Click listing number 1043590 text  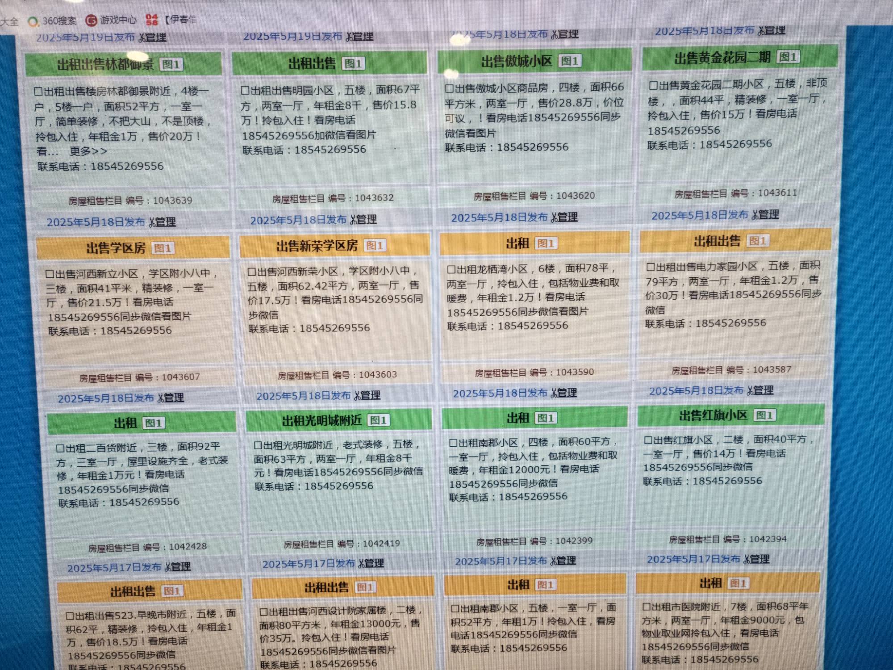[575, 372]
